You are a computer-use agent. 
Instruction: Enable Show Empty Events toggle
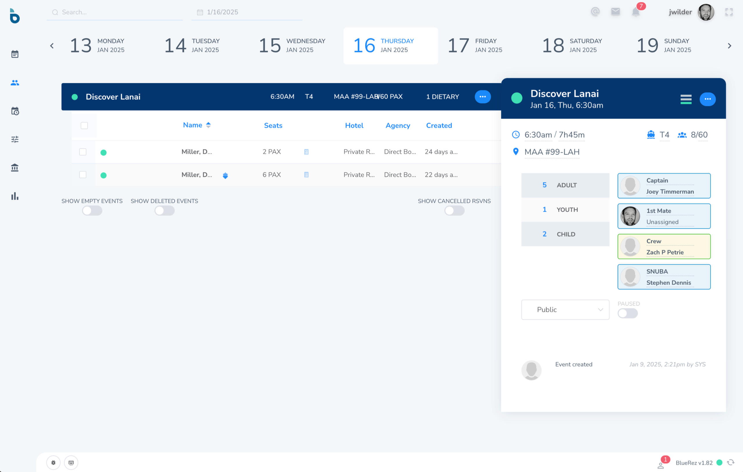[92, 211]
